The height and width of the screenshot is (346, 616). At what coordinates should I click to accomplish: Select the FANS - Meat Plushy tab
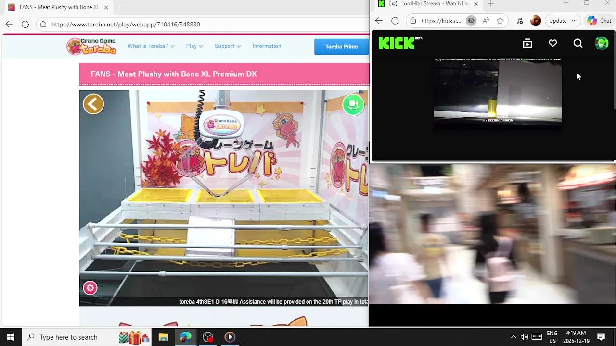coord(59,7)
